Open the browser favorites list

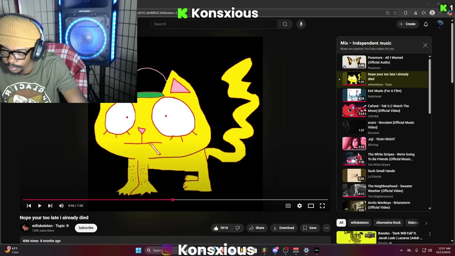click(x=423, y=13)
